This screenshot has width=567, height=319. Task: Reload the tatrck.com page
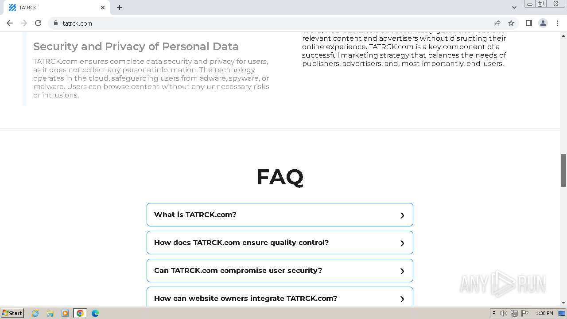pyautogui.click(x=38, y=23)
